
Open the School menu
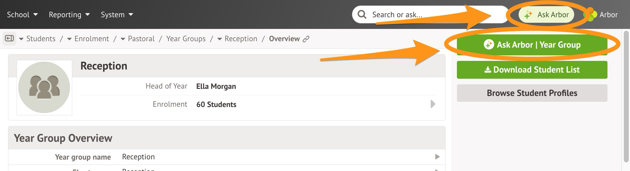(22, 14)
